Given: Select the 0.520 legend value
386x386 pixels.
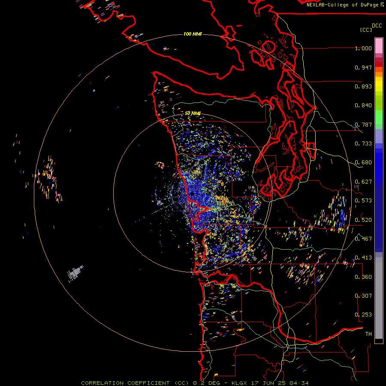Looking at the screenshot, I should tap(363, 220).
